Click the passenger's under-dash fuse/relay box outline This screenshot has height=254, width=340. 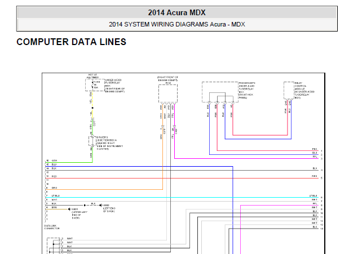coord(220,92)
